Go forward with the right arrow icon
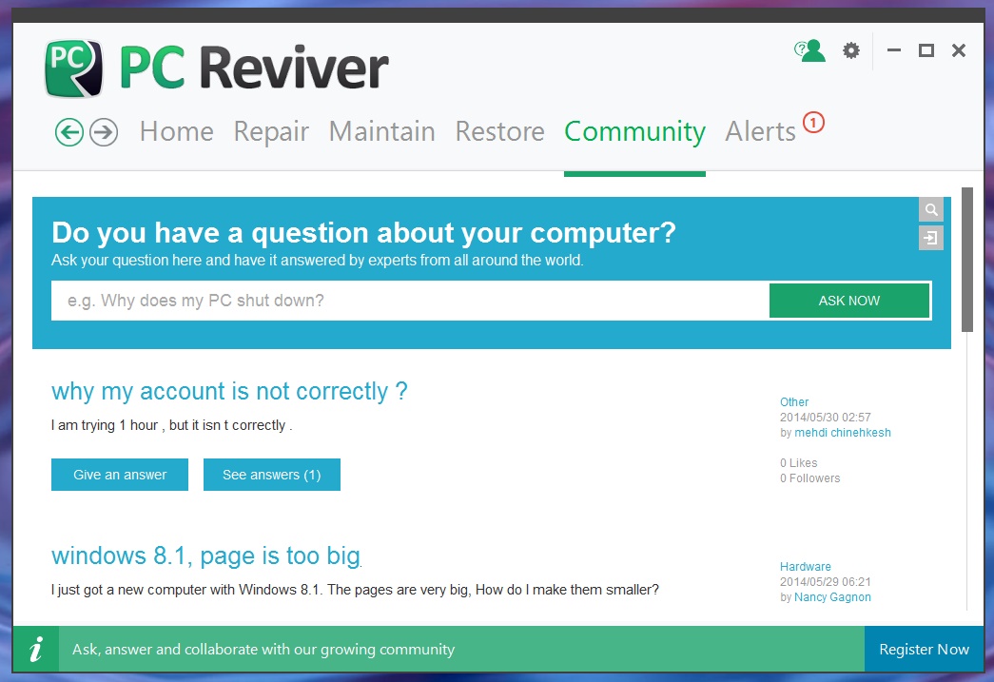 [x=104, y=132]
